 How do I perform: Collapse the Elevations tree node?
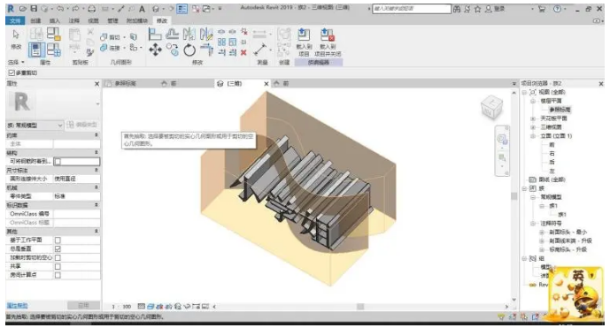pyautogui.click(x=533, y=136)
